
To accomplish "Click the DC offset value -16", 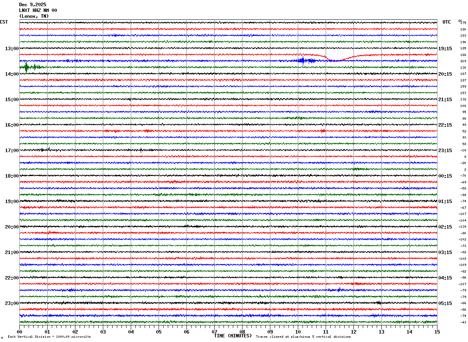I will click(463, 151).
